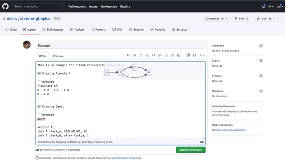Open the Labels gear settings
Viewport: 285px width, 160px height.
pos(261,61)
